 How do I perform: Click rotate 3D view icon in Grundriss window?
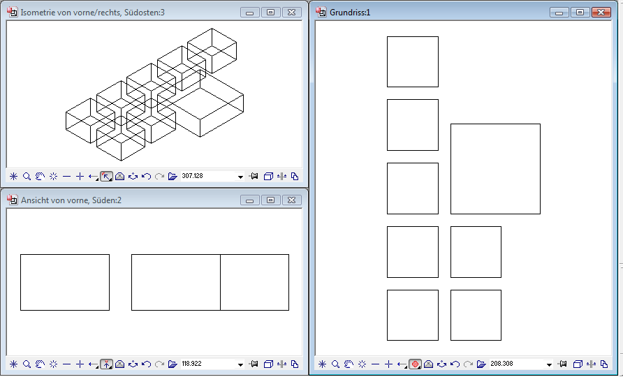pyautogui.click(x=441, y=364)
